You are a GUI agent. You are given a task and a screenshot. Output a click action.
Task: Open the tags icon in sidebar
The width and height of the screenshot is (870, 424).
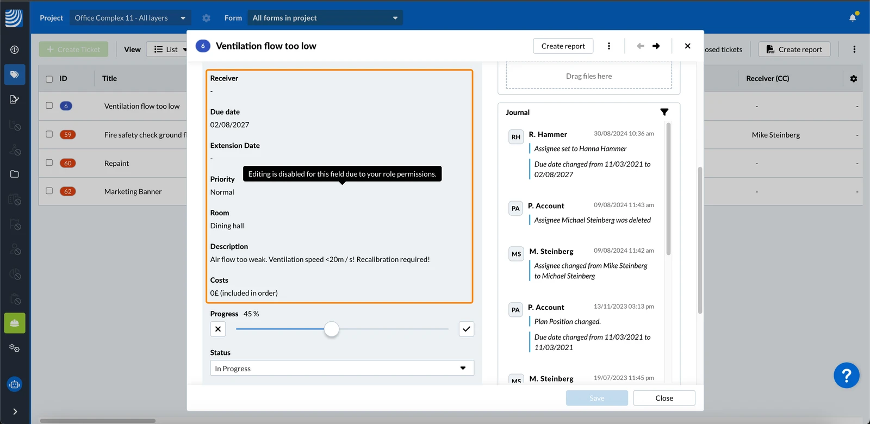(x=15, y=74)
